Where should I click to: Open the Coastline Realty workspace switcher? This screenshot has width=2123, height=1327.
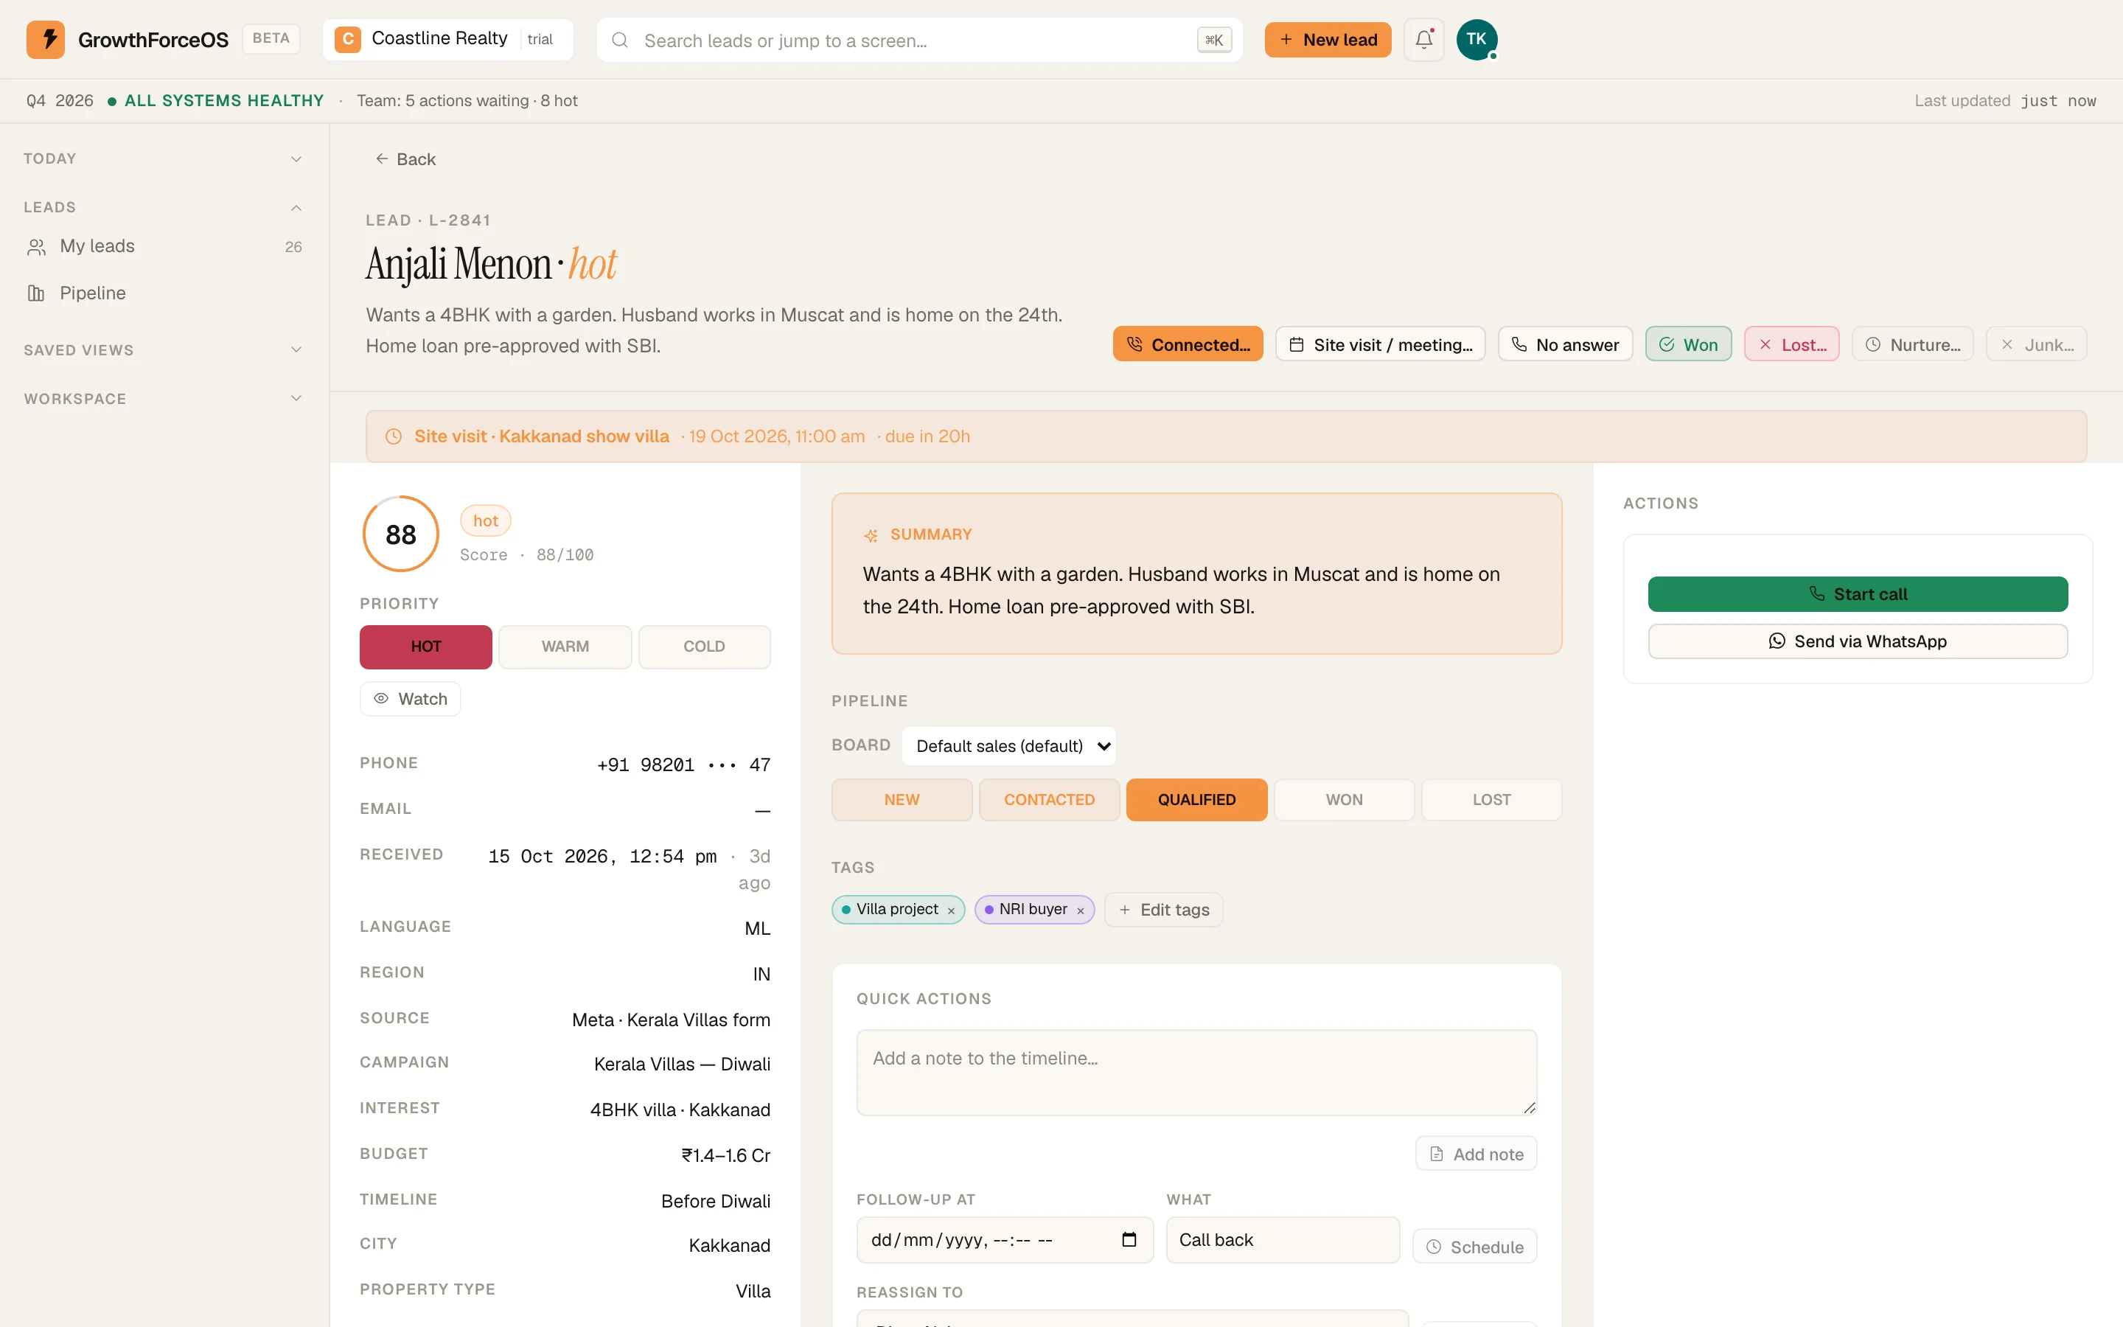pos(447,40)
